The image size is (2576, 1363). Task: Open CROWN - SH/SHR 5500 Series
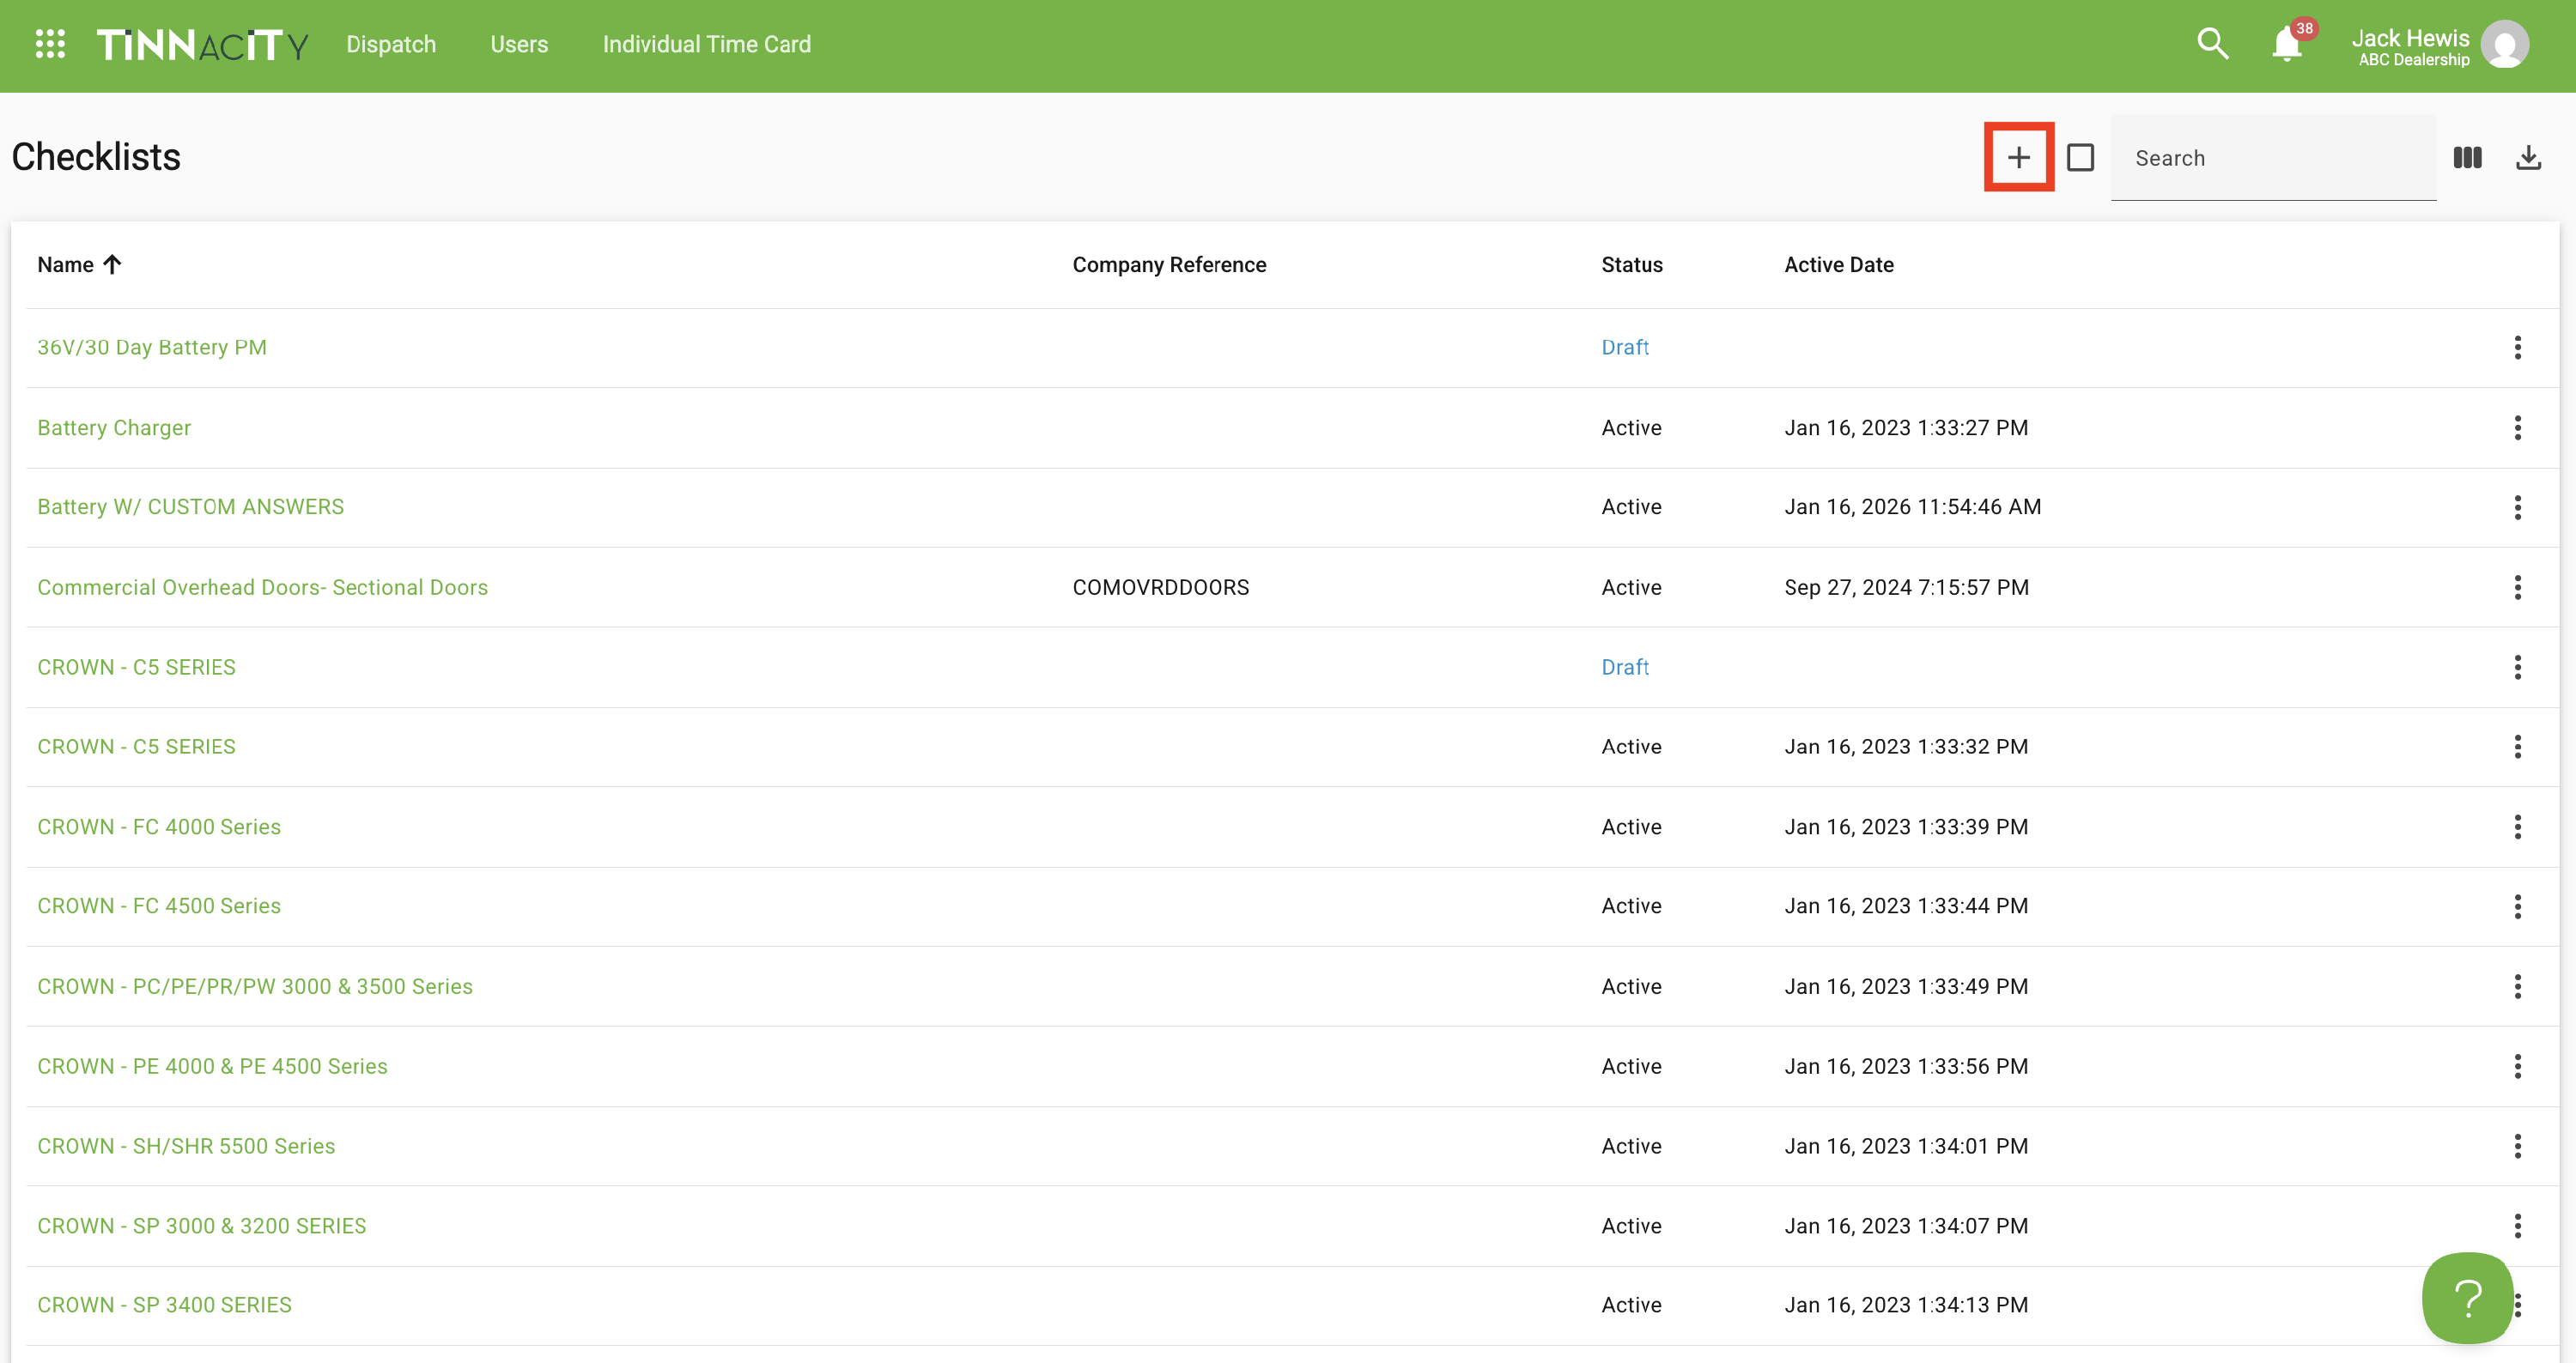click(186, 1146)
